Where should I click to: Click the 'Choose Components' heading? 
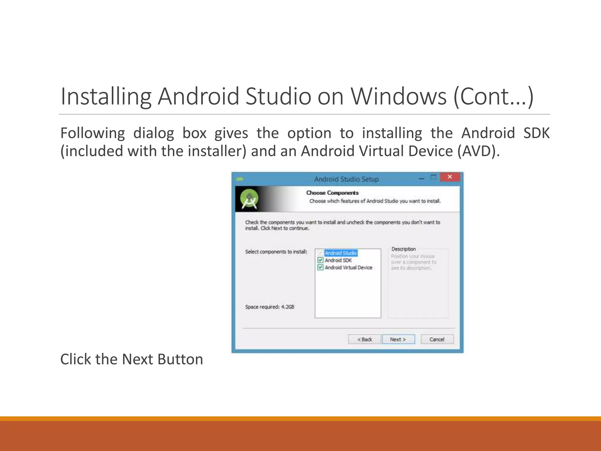pos(332,193)
